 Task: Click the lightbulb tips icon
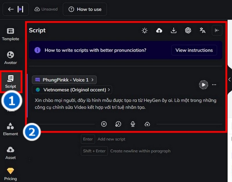(144, 31)
